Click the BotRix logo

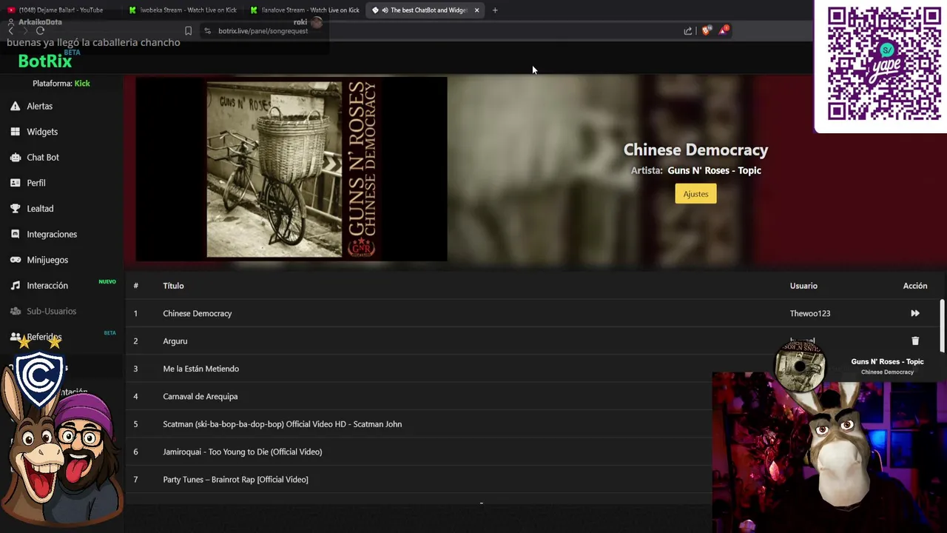point(45,61)
